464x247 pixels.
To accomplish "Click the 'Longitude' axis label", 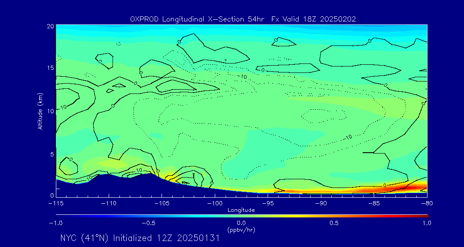I will 241,210.
